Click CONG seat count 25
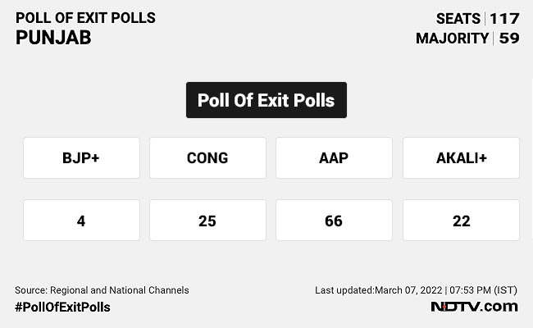This screenshot has width=533, height=328. (207, 221)
